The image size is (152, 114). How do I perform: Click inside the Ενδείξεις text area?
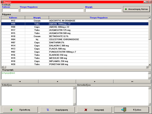[x=37, y=96]
